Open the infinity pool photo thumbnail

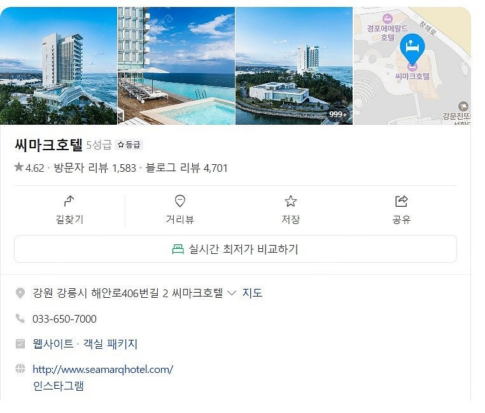pos(176,66)
